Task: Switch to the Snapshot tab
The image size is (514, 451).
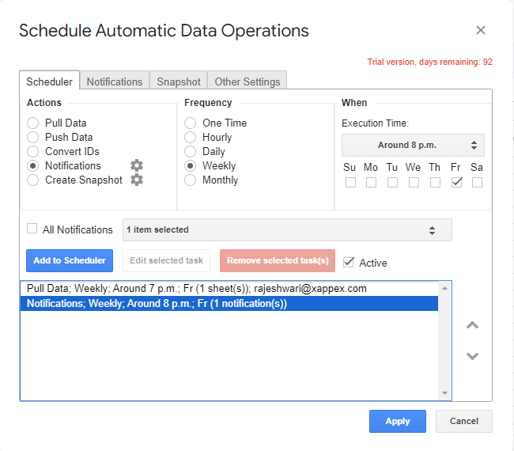Action: point(179,81)
